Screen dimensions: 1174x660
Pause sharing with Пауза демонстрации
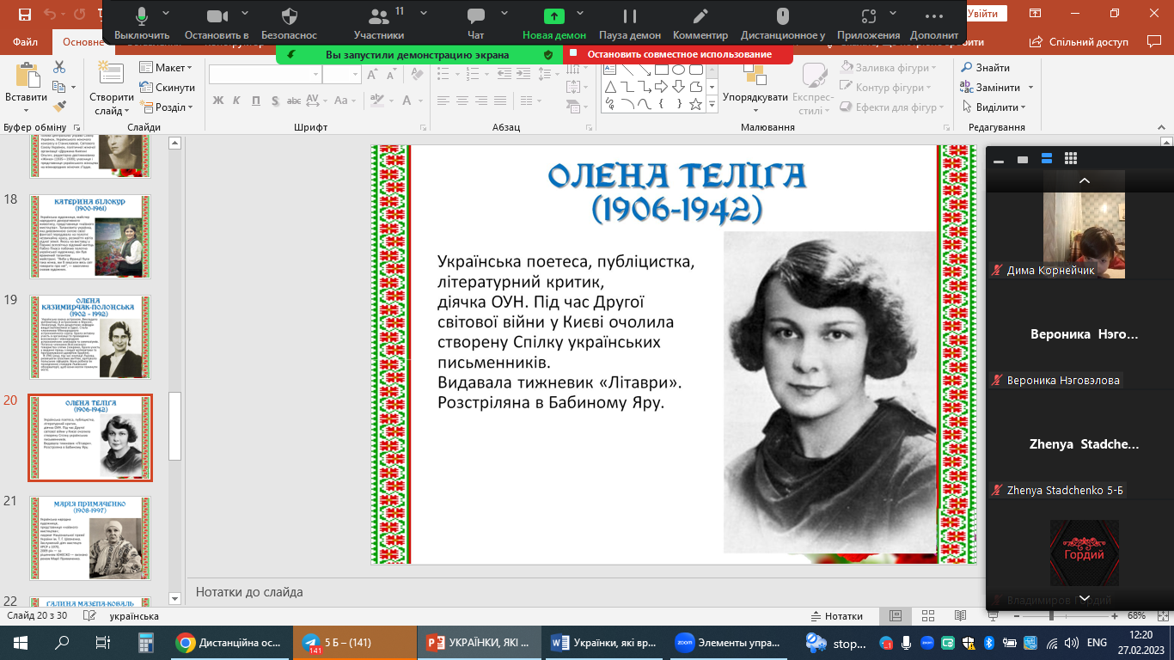[x=630, y=24]
